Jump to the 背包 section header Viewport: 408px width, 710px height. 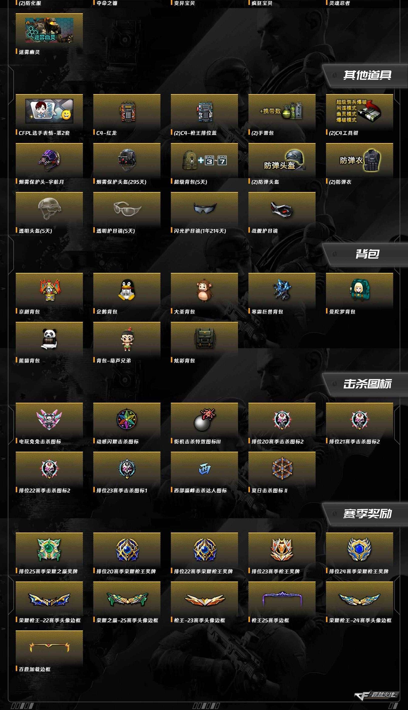pyautogui.click(x=367, y=254)
